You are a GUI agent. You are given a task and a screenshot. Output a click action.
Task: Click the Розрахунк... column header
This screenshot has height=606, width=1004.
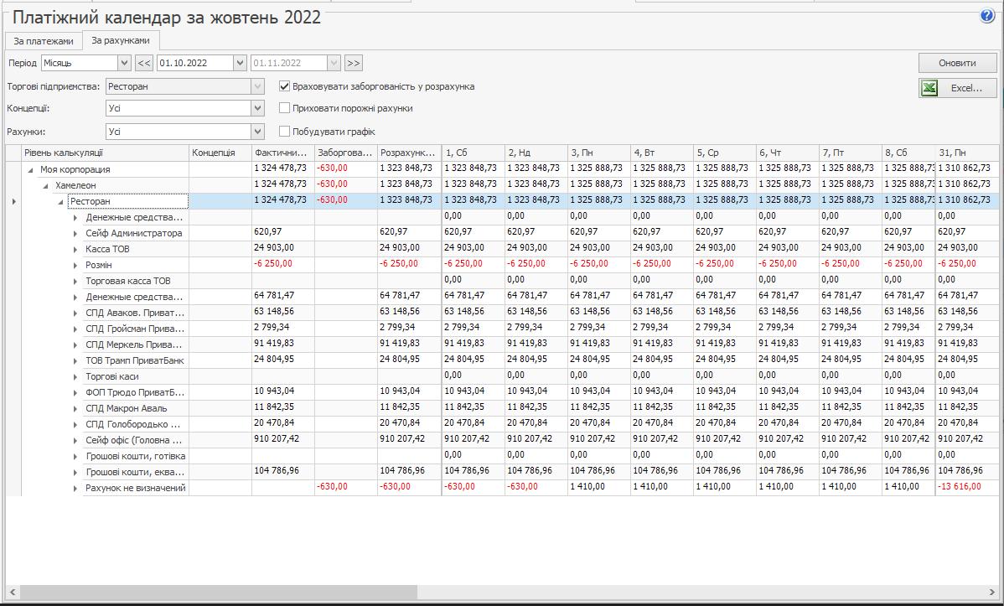tap(408, 153)
